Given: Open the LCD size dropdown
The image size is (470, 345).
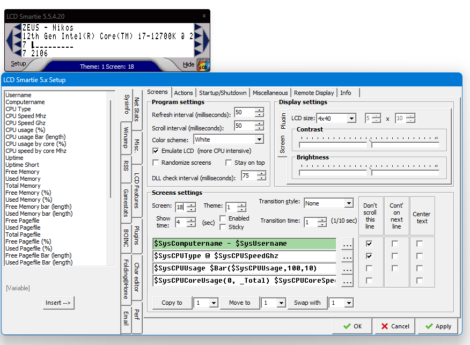Looking at the screenshot, I should coord(351,118).
